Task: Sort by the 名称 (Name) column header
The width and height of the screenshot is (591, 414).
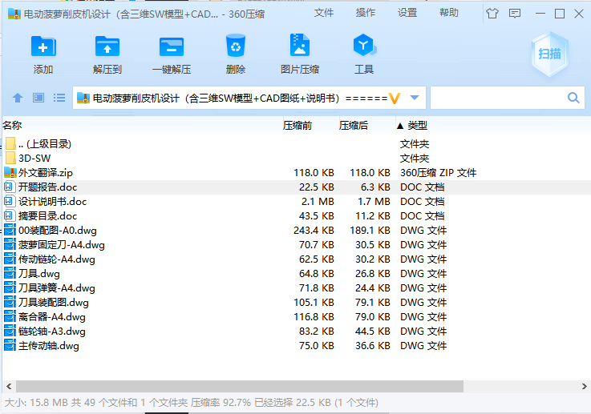Action: pos(12,126)
